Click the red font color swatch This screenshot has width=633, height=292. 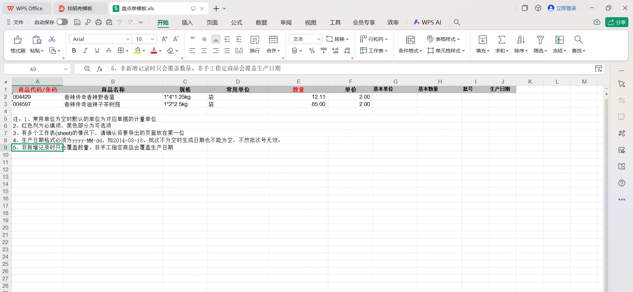(154, 51)
